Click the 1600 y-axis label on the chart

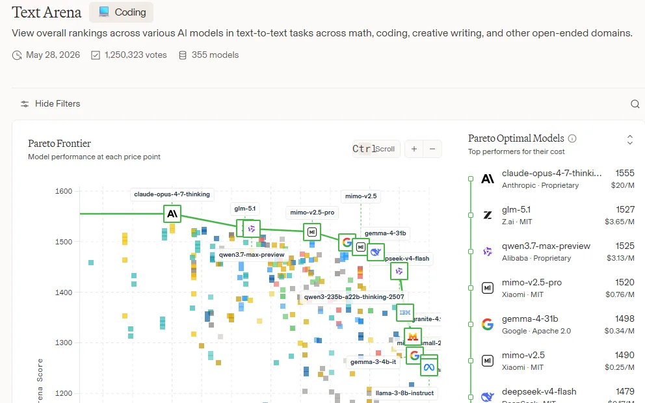tap(64, 191)
